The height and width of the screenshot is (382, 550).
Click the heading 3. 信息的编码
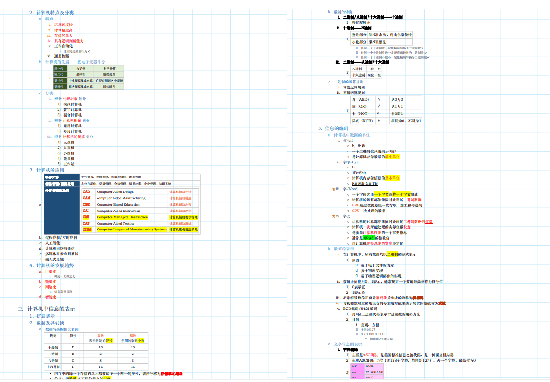click(333, 128)
